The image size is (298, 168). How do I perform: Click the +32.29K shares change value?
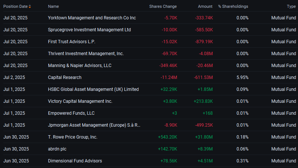pyautogui.click(x=169, y=89)
